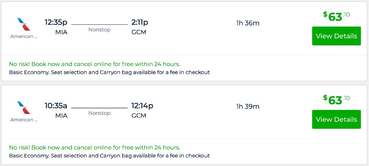The image size is (369, 166).
Task: Click the MIA airport code under 12:35p
Action: (61, 32)
